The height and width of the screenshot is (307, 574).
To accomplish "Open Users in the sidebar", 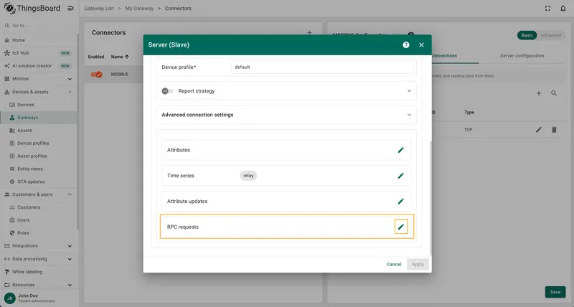I will pos(39,220).
